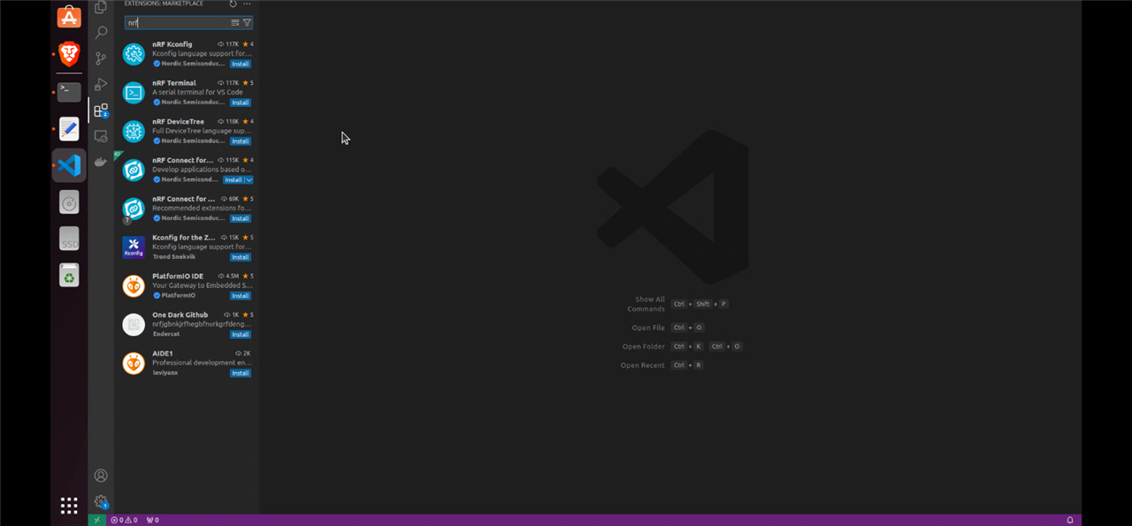Screen dimensions: 1132x526
Task: Click the AIDE1 extension icon
Action: [x=134, y=363]
